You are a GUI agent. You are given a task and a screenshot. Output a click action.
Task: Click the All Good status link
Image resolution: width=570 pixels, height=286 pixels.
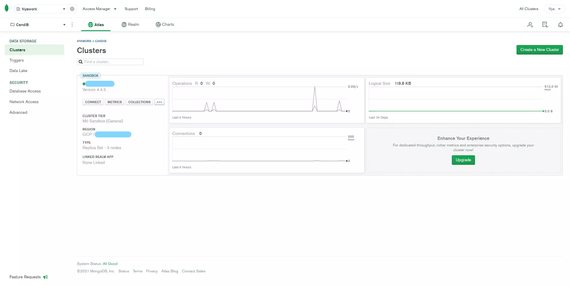tap(110, 264)
